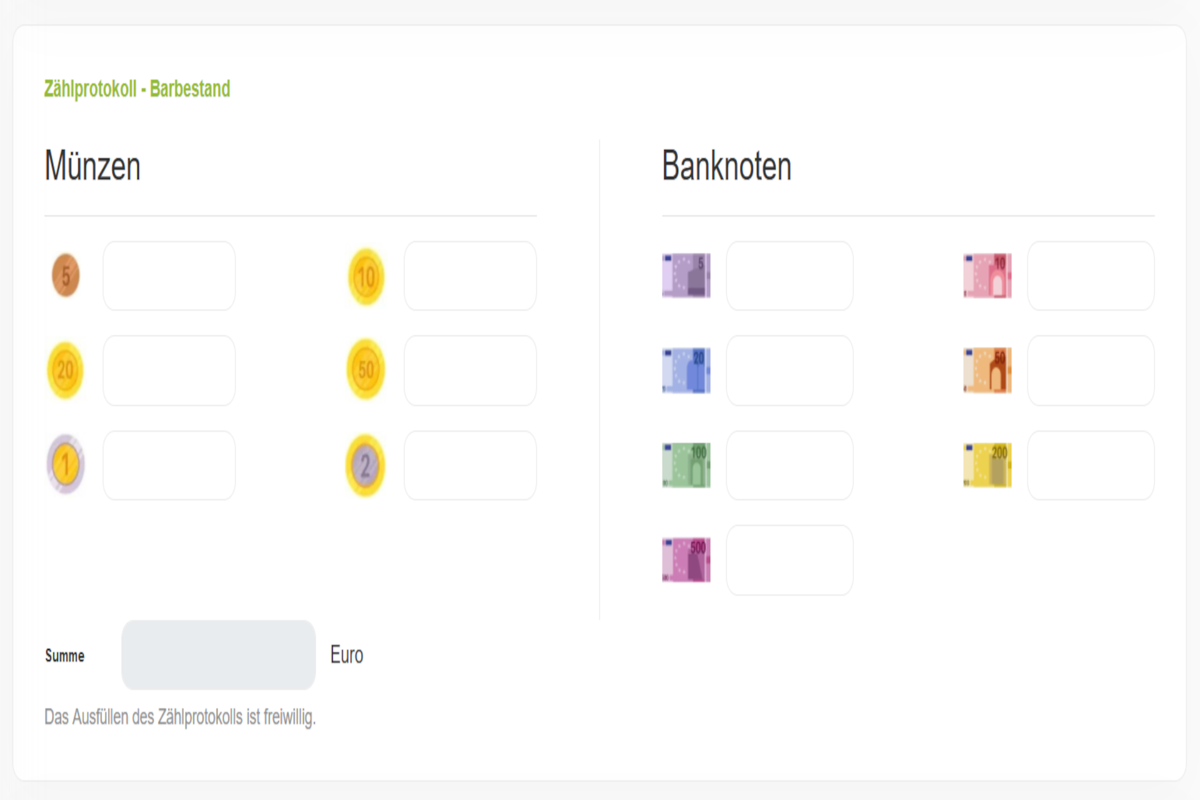Select the 20 cent coin icon
This screenshot has width=1200, height=800.
coord(65,371)
